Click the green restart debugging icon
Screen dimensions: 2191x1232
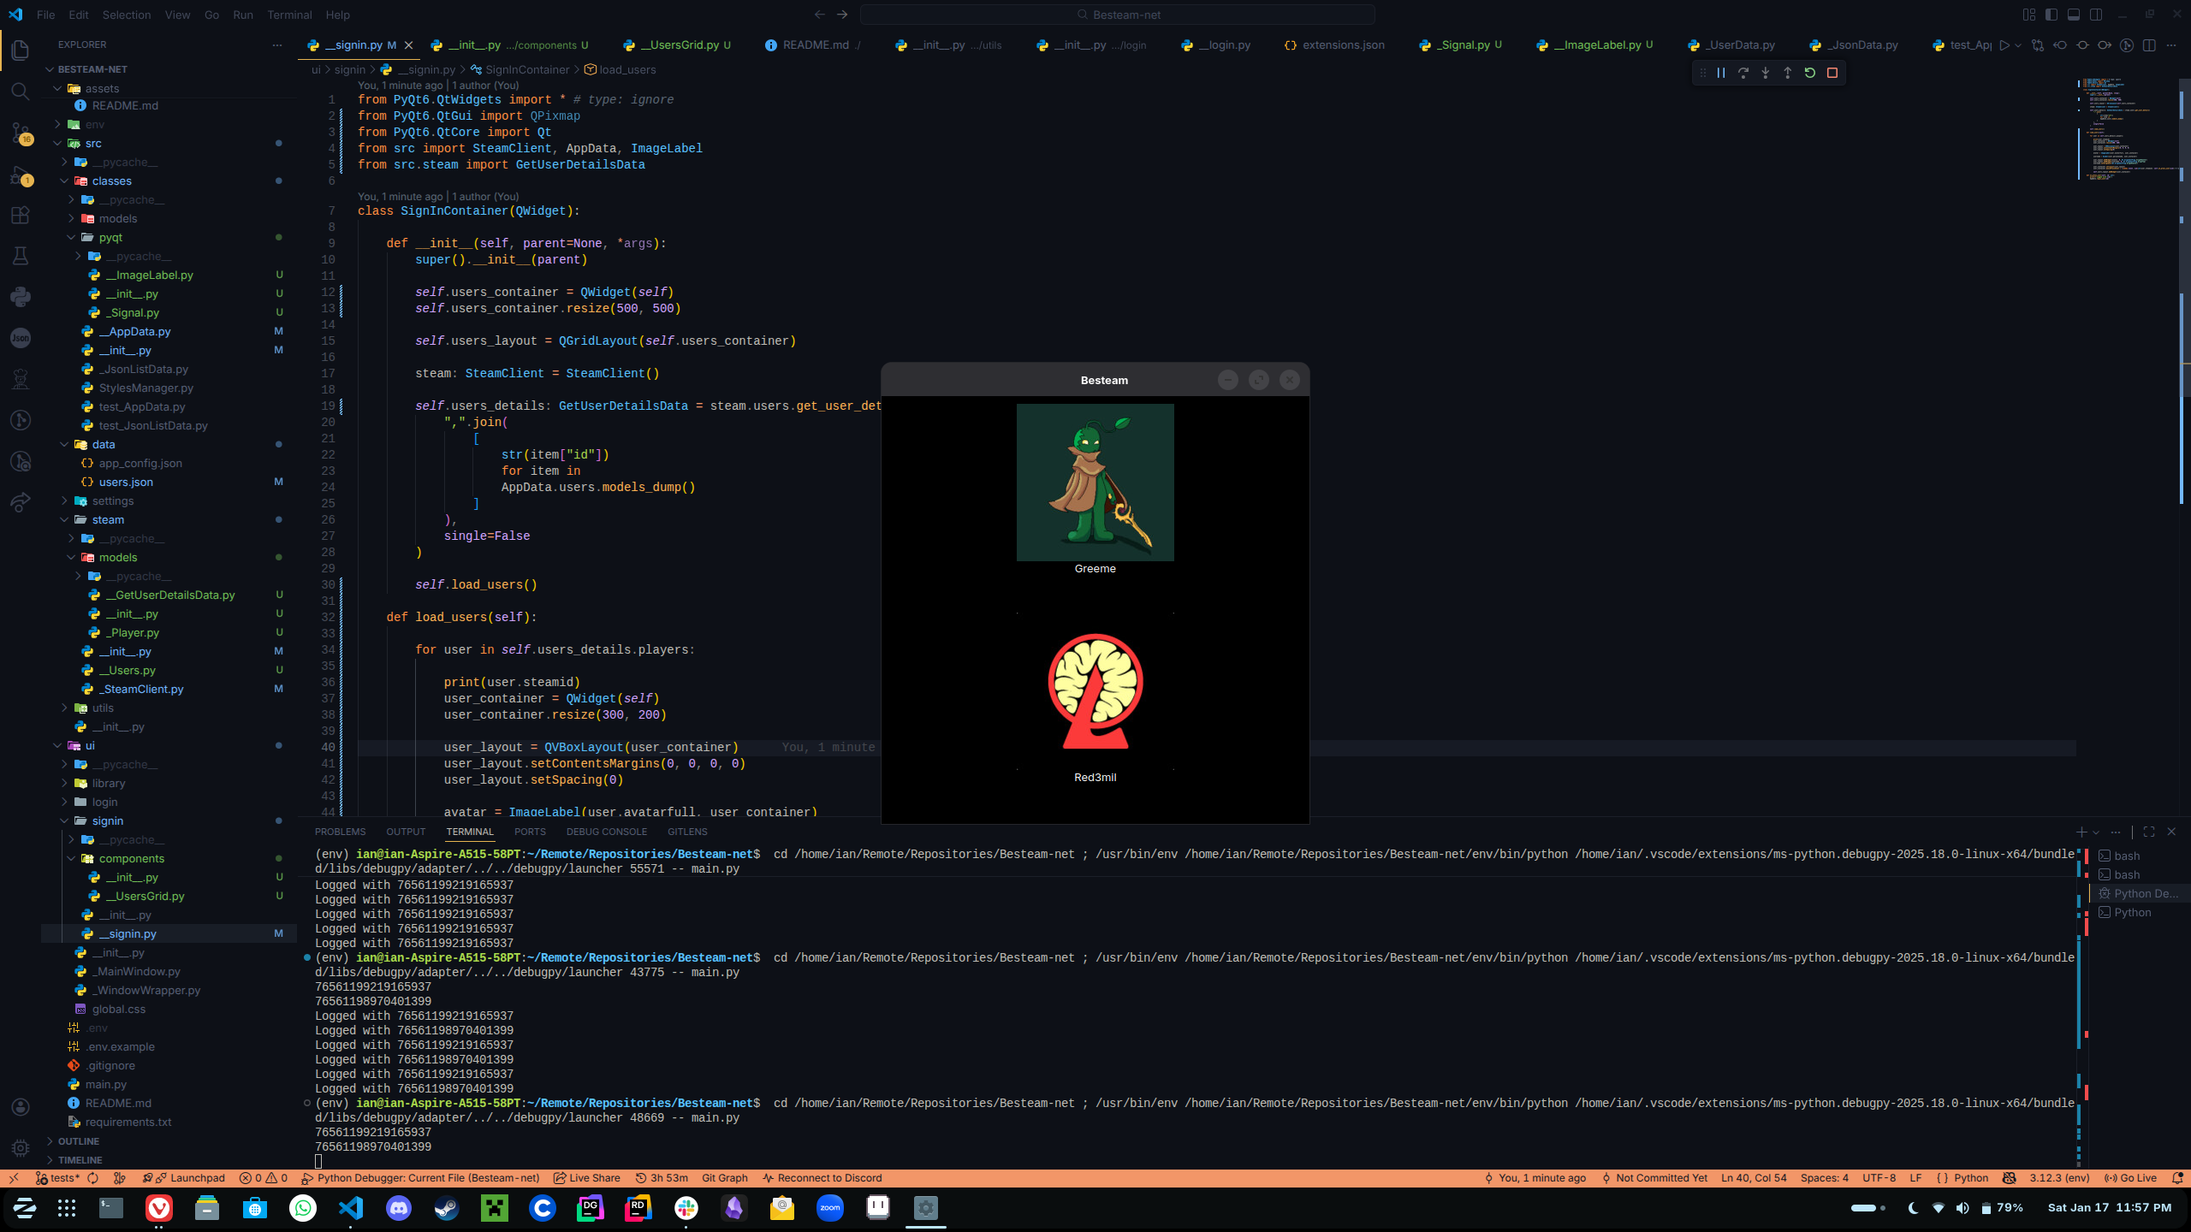click(x=1809, y=74)
